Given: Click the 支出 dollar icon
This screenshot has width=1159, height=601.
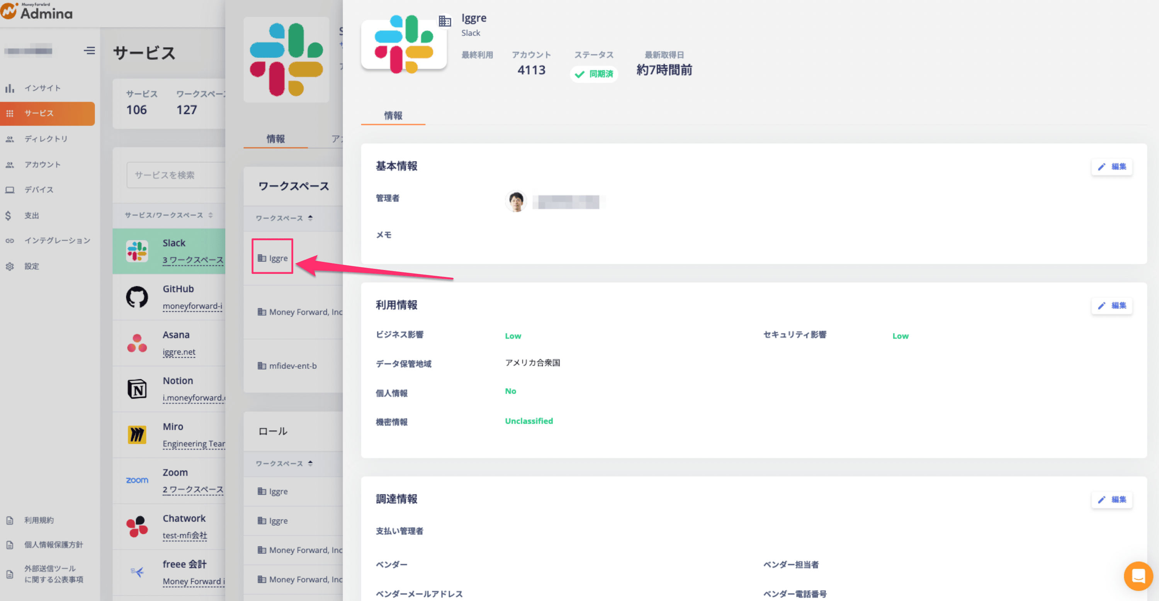Looking at the screenshot, I should click(8, 216).
